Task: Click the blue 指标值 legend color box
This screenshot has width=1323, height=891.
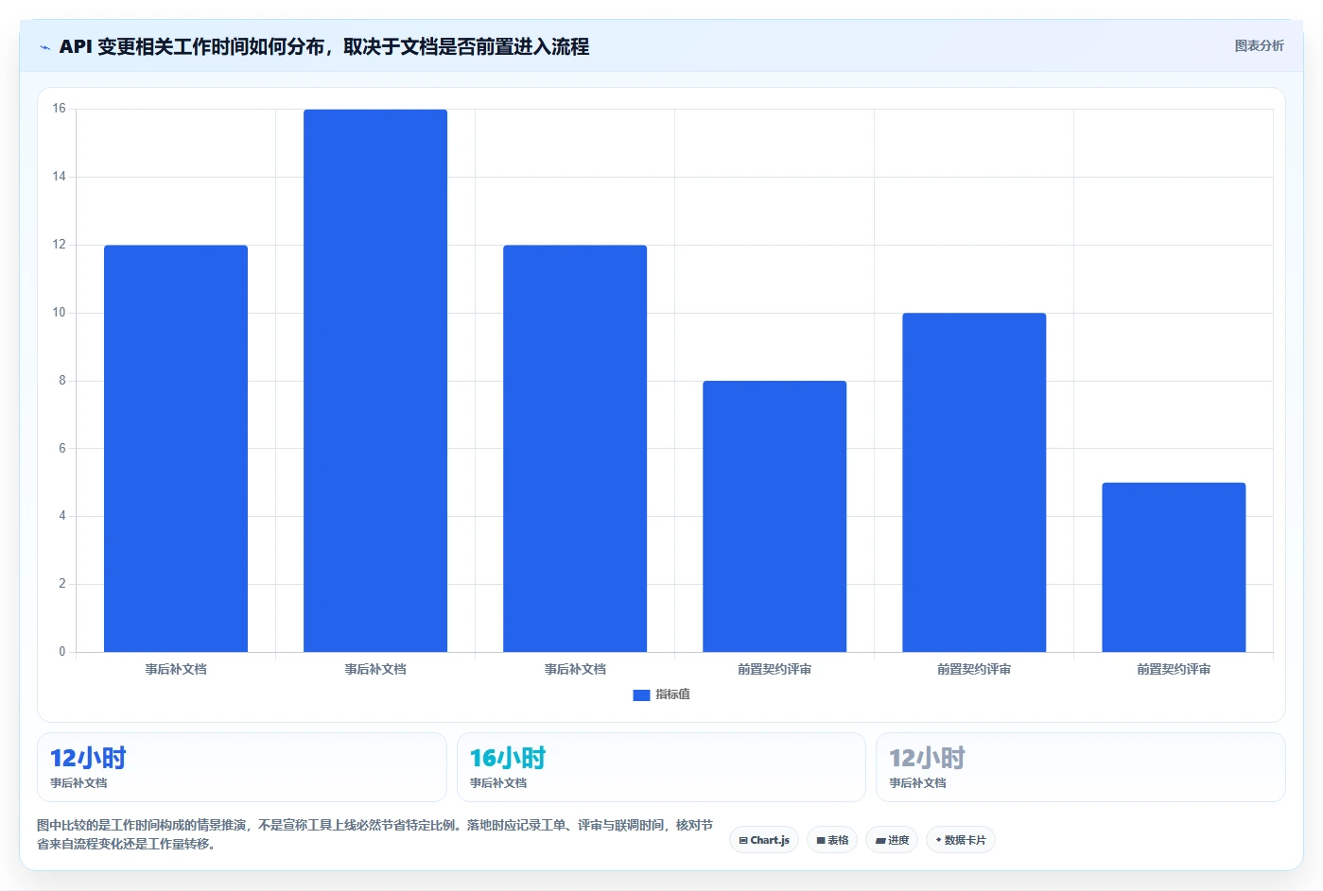Action: coord(641,694)
